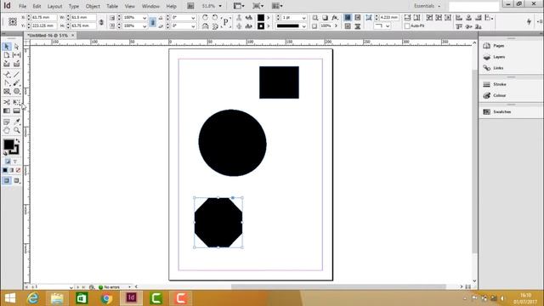
Task: Open the fx effects button
Action: click(335, 18)
